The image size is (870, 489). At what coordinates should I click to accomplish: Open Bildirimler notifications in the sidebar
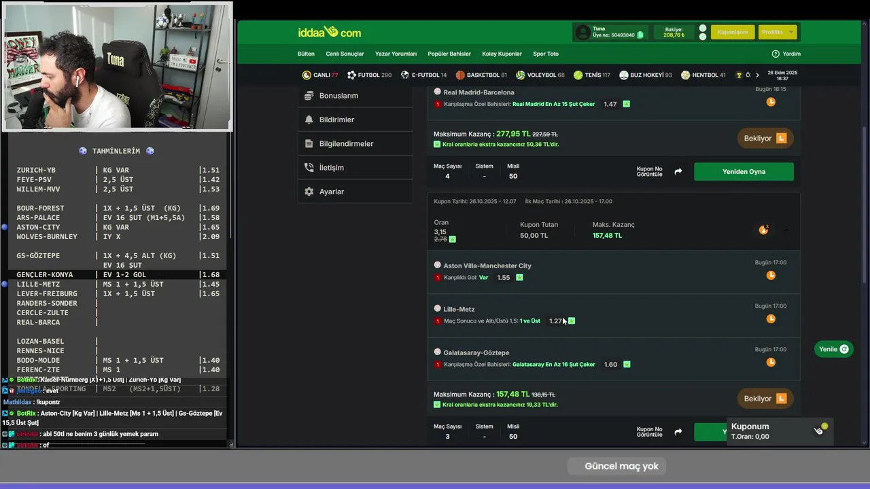[x=355, y=120]
